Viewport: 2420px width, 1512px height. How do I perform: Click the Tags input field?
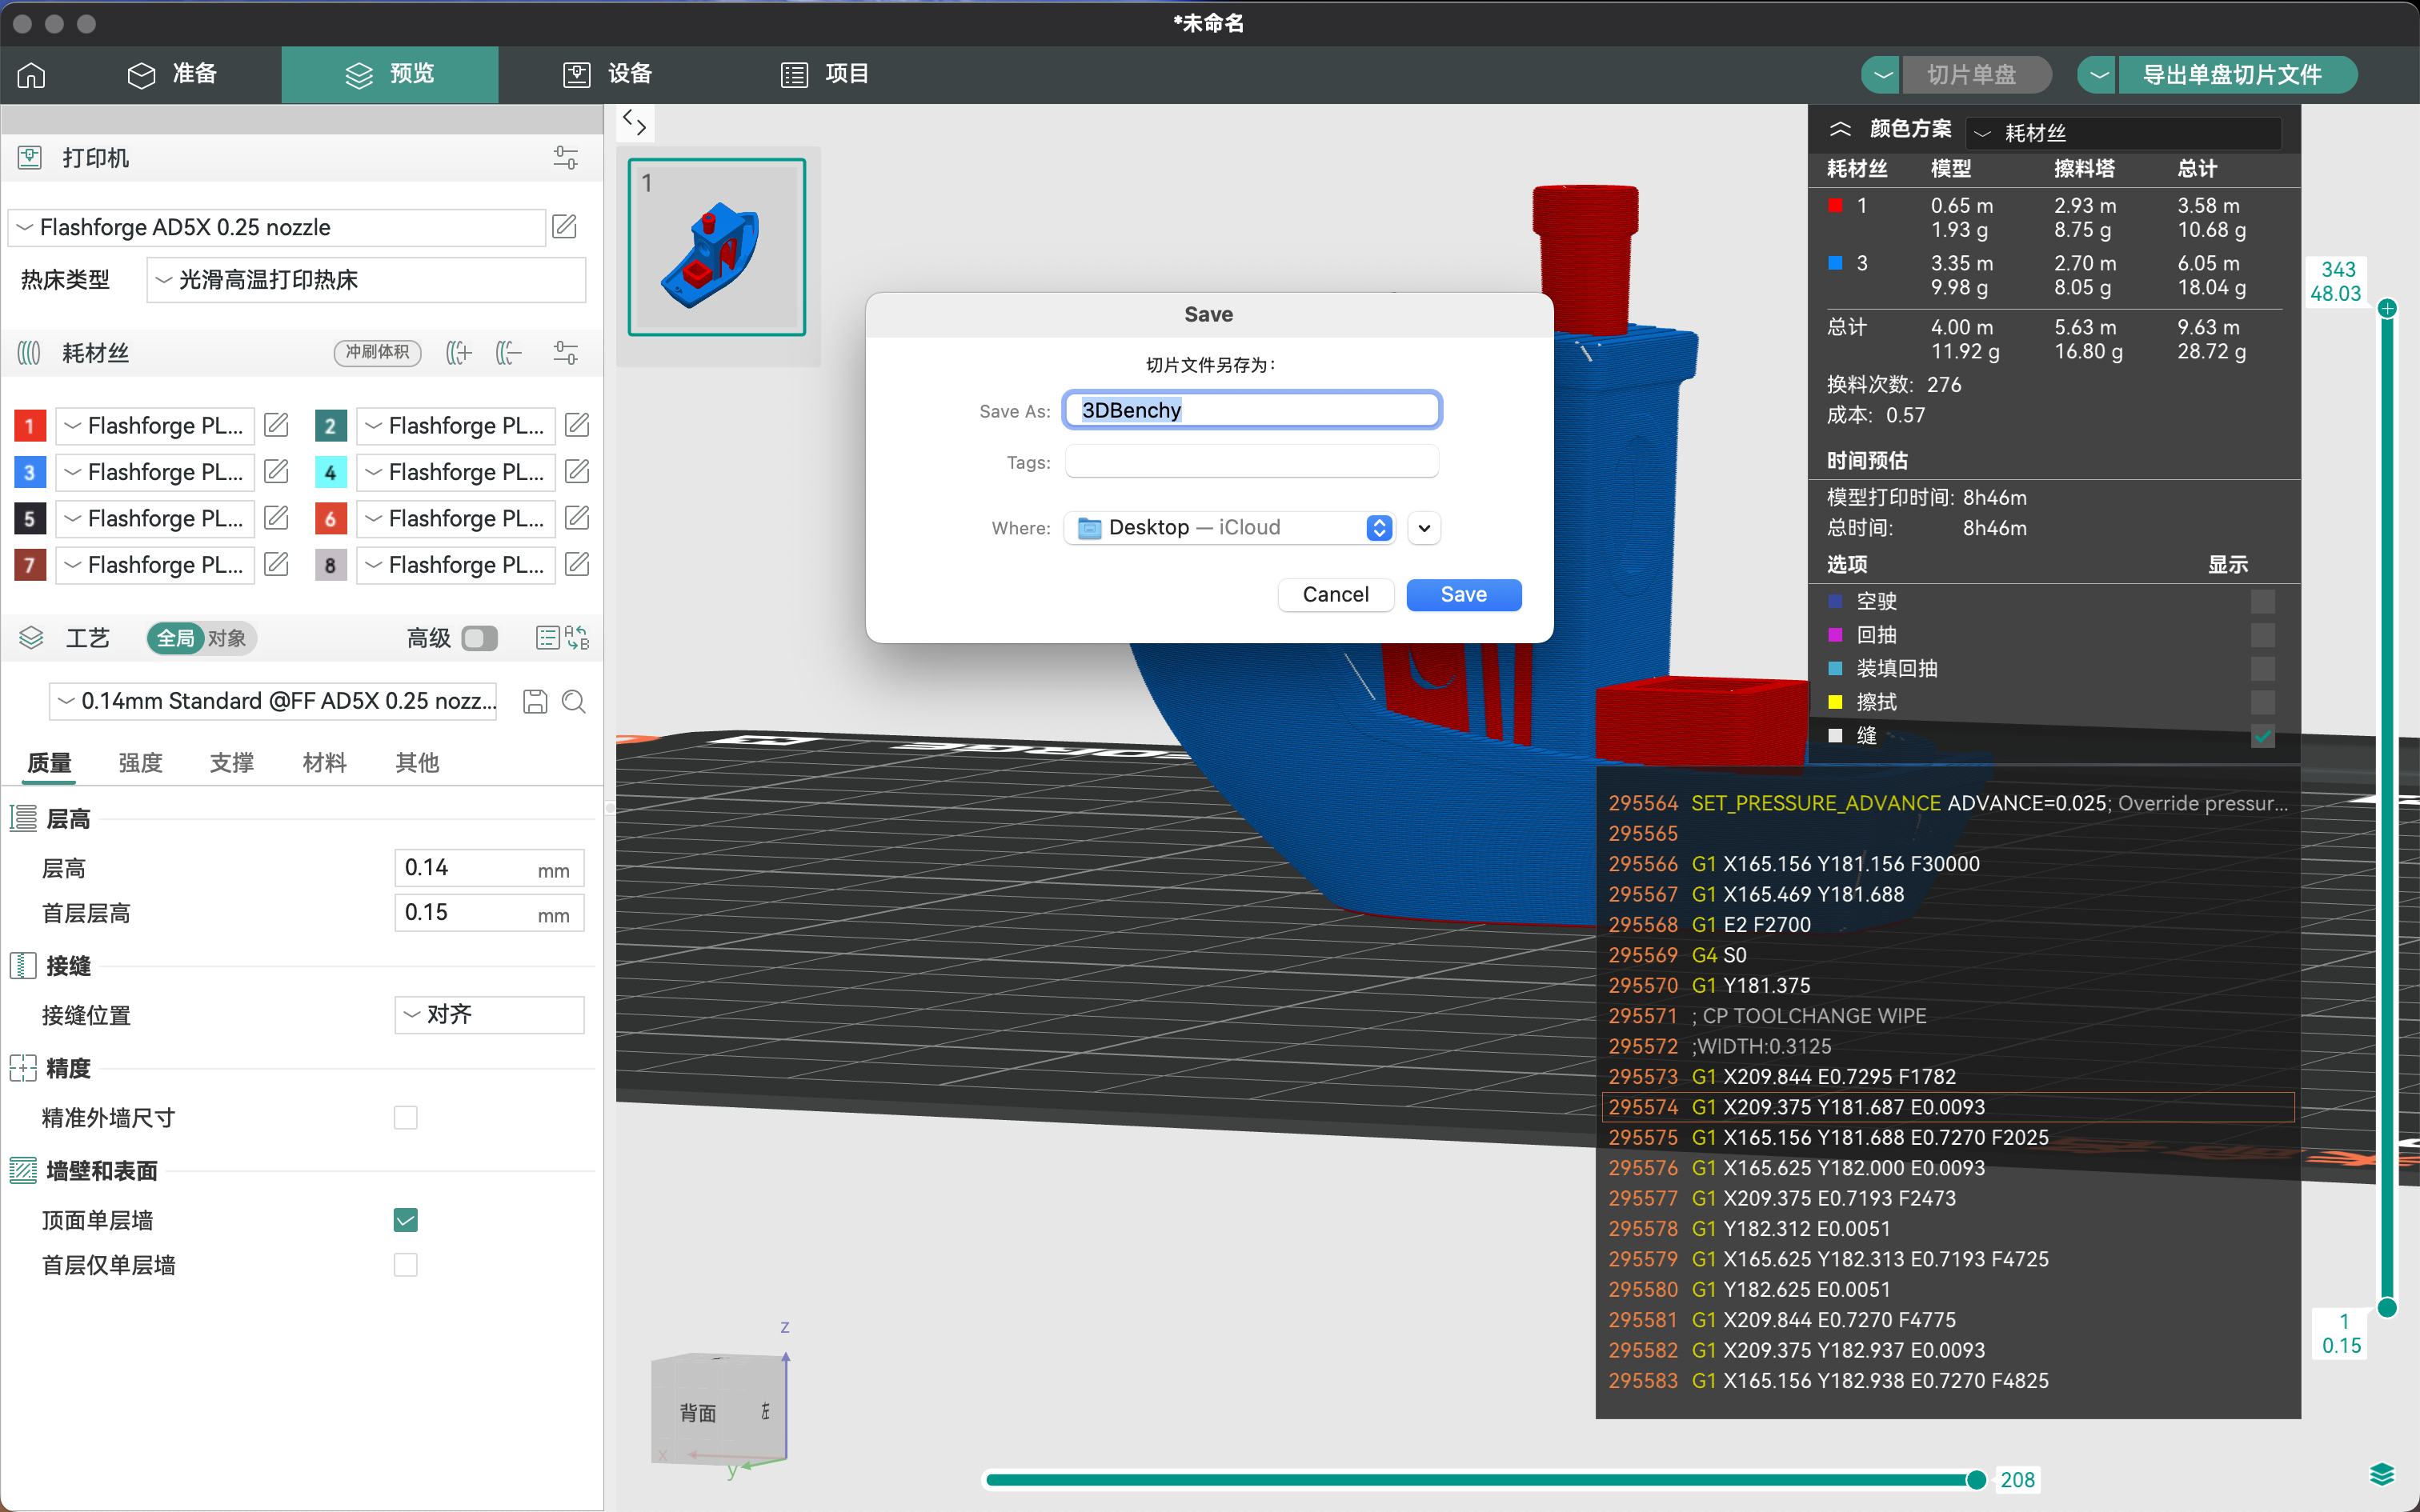click(x=1252, y=462)
